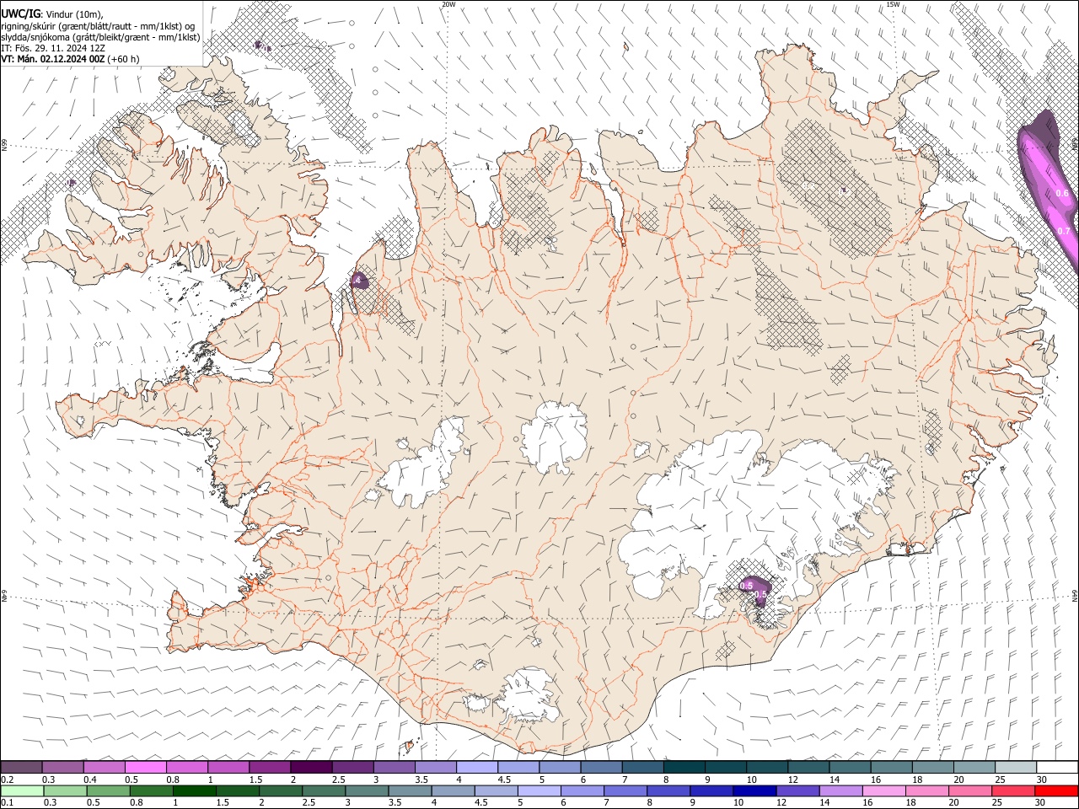The height and width of the screenshot is (809, 1079).
Task: Click the '(+60 h)' forecast offset
Action: 124,59
